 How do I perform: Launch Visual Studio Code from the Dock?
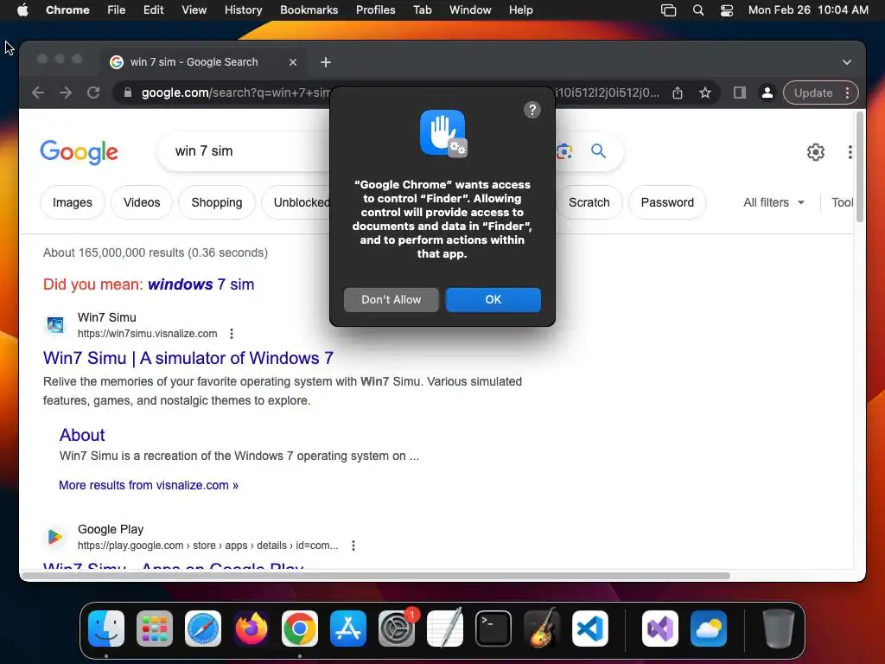[x=590, y=629]
